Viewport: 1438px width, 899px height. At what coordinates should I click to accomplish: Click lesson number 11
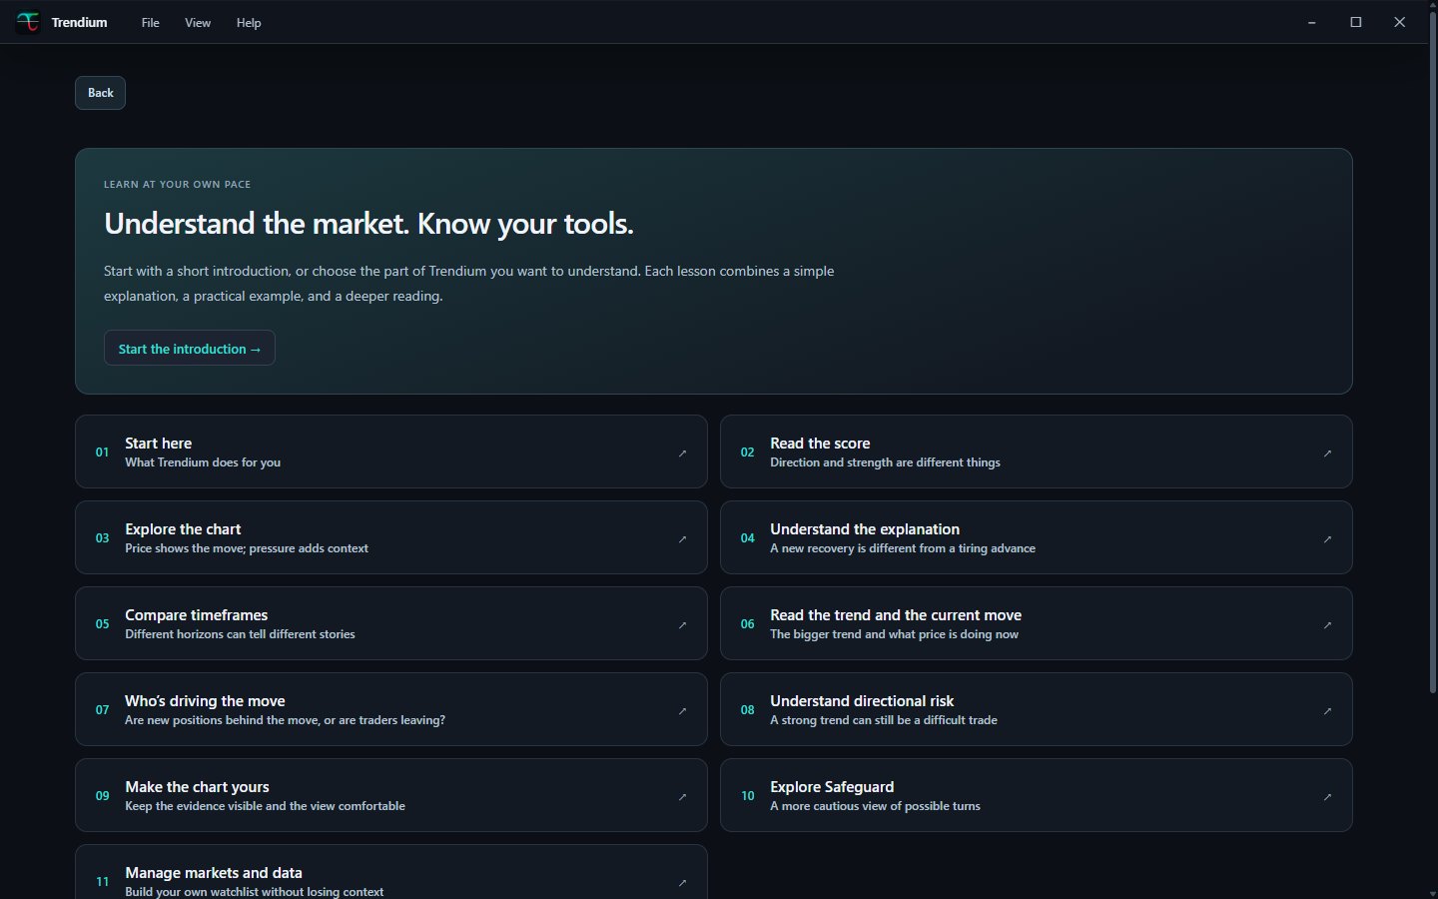[102, 882]
